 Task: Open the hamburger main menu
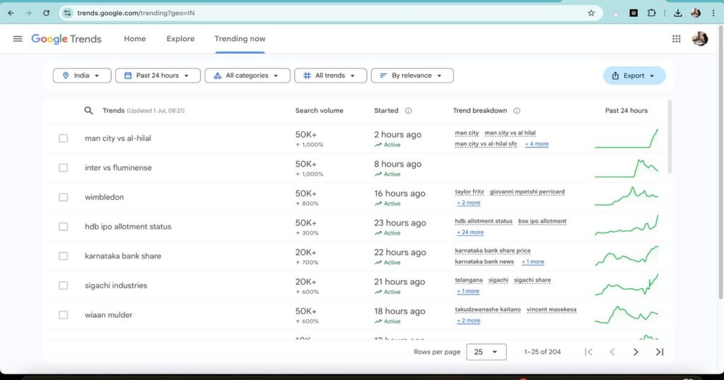click(x=18, y=39)
